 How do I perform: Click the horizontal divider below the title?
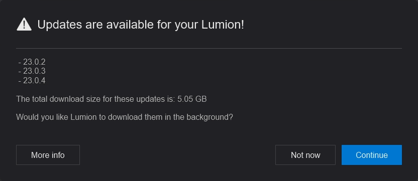click(209, 49)
